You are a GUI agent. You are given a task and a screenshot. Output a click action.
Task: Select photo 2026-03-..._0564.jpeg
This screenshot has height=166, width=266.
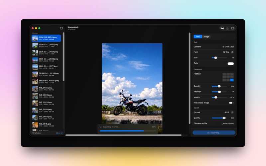pyautogui.click(x=46, y=53)
